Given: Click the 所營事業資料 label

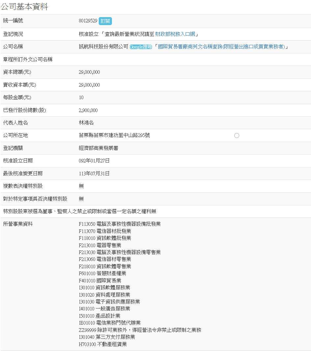Looking at the screenshot, I should [18, 224].
